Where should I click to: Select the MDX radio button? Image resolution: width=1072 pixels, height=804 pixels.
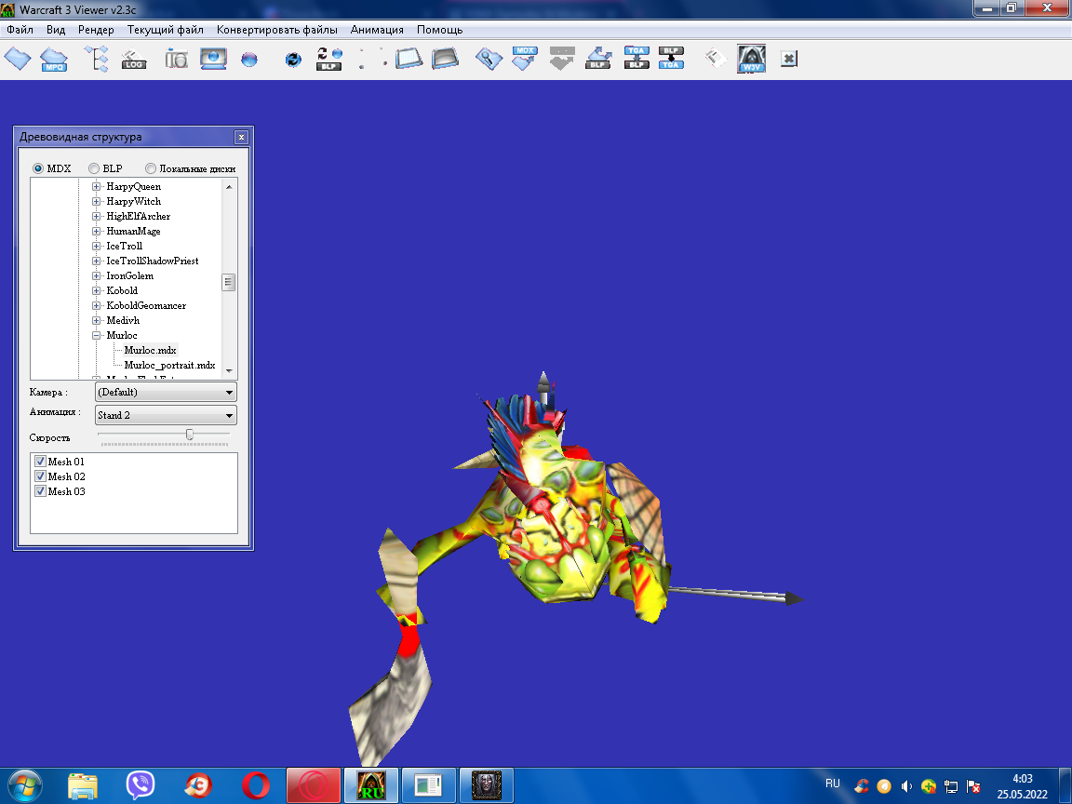point(38,168)
